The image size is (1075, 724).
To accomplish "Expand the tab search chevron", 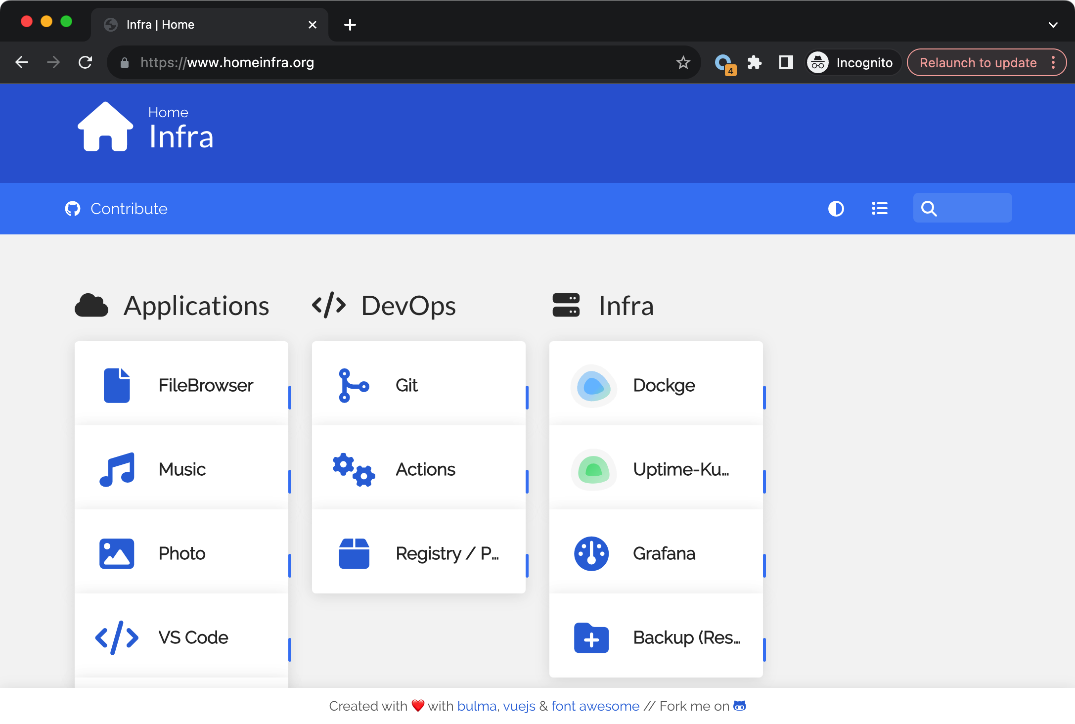I will pos(1053,25).
